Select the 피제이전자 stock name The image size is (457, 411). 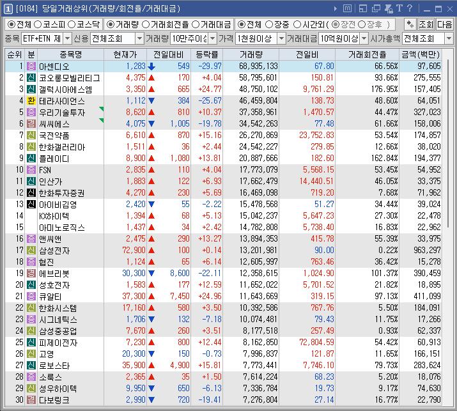58,343
